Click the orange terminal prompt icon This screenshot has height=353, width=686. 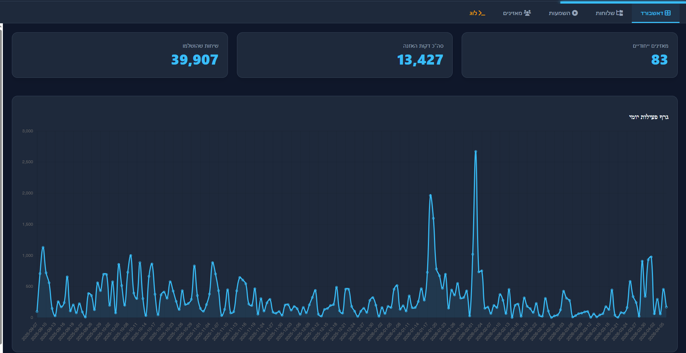click(x=482, y=13)
